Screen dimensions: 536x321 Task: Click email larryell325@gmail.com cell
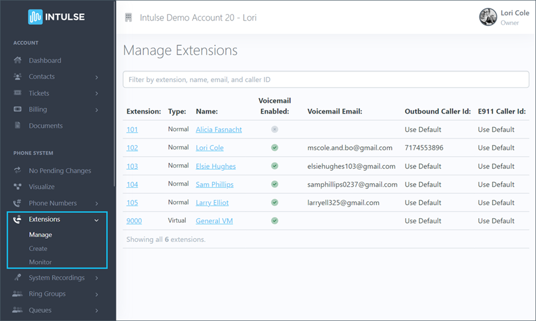pyautogui.click(x=343, y=203)
